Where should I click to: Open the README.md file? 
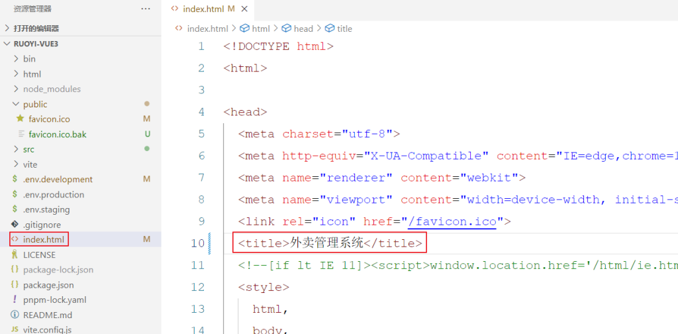click(47, 315)
